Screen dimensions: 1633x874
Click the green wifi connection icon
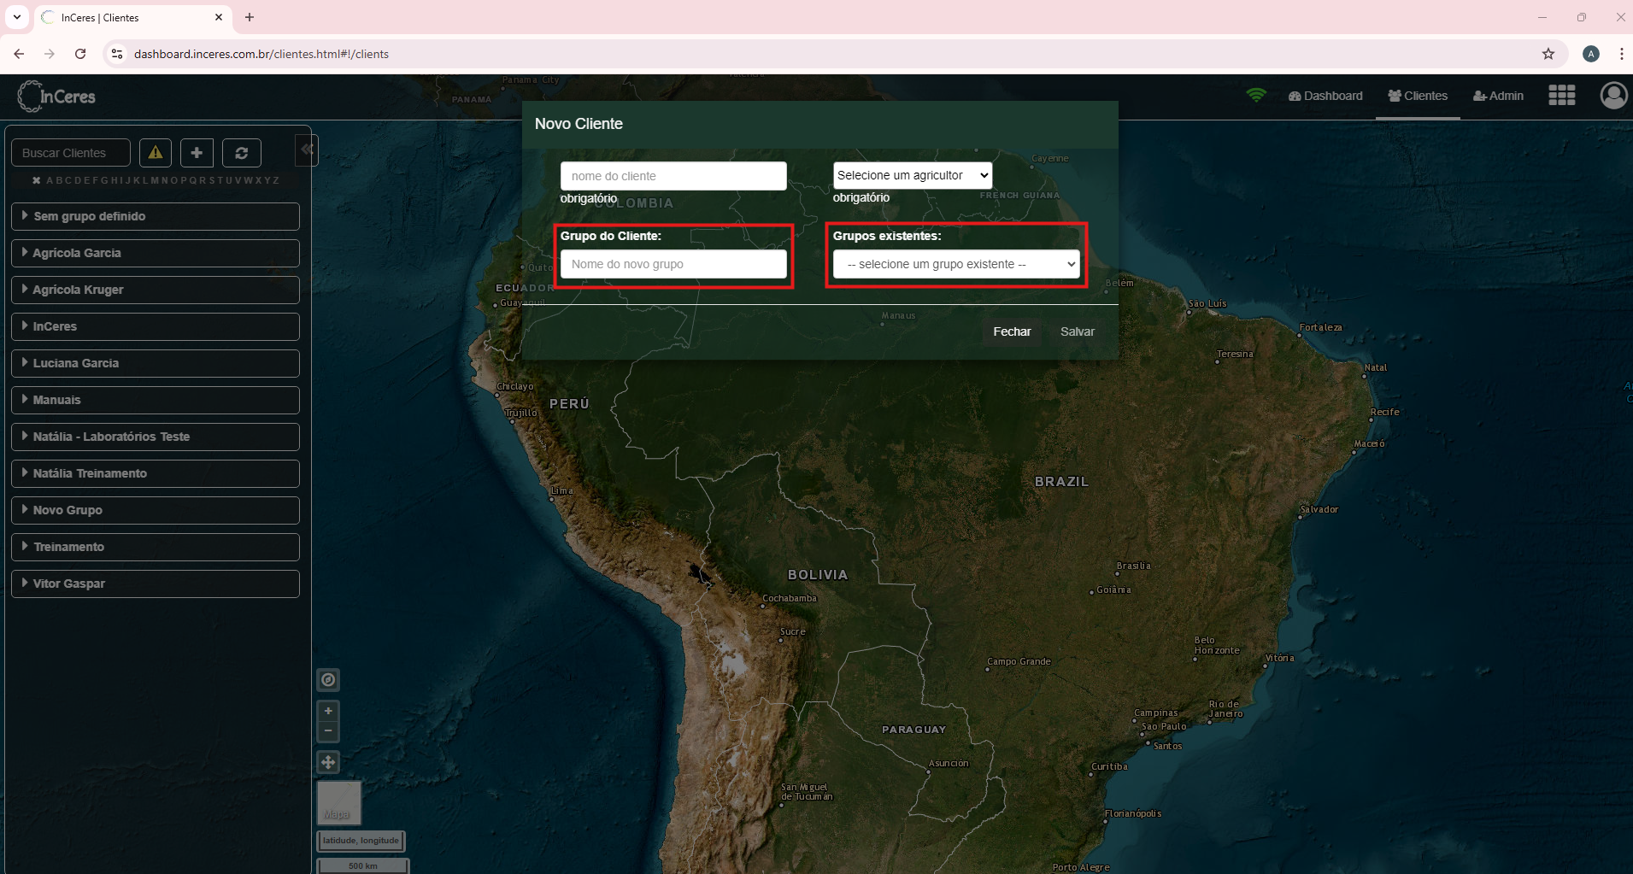click(1256, 96)
